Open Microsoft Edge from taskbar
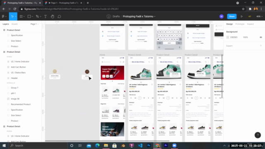The height and width of the screenshot is (149, 265). point(97,145)
